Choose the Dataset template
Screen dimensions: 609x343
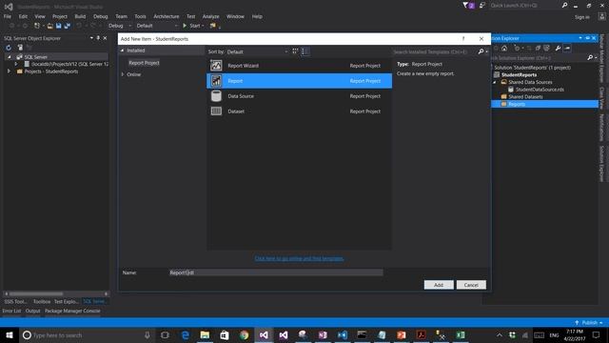click(x=299, y=111)
